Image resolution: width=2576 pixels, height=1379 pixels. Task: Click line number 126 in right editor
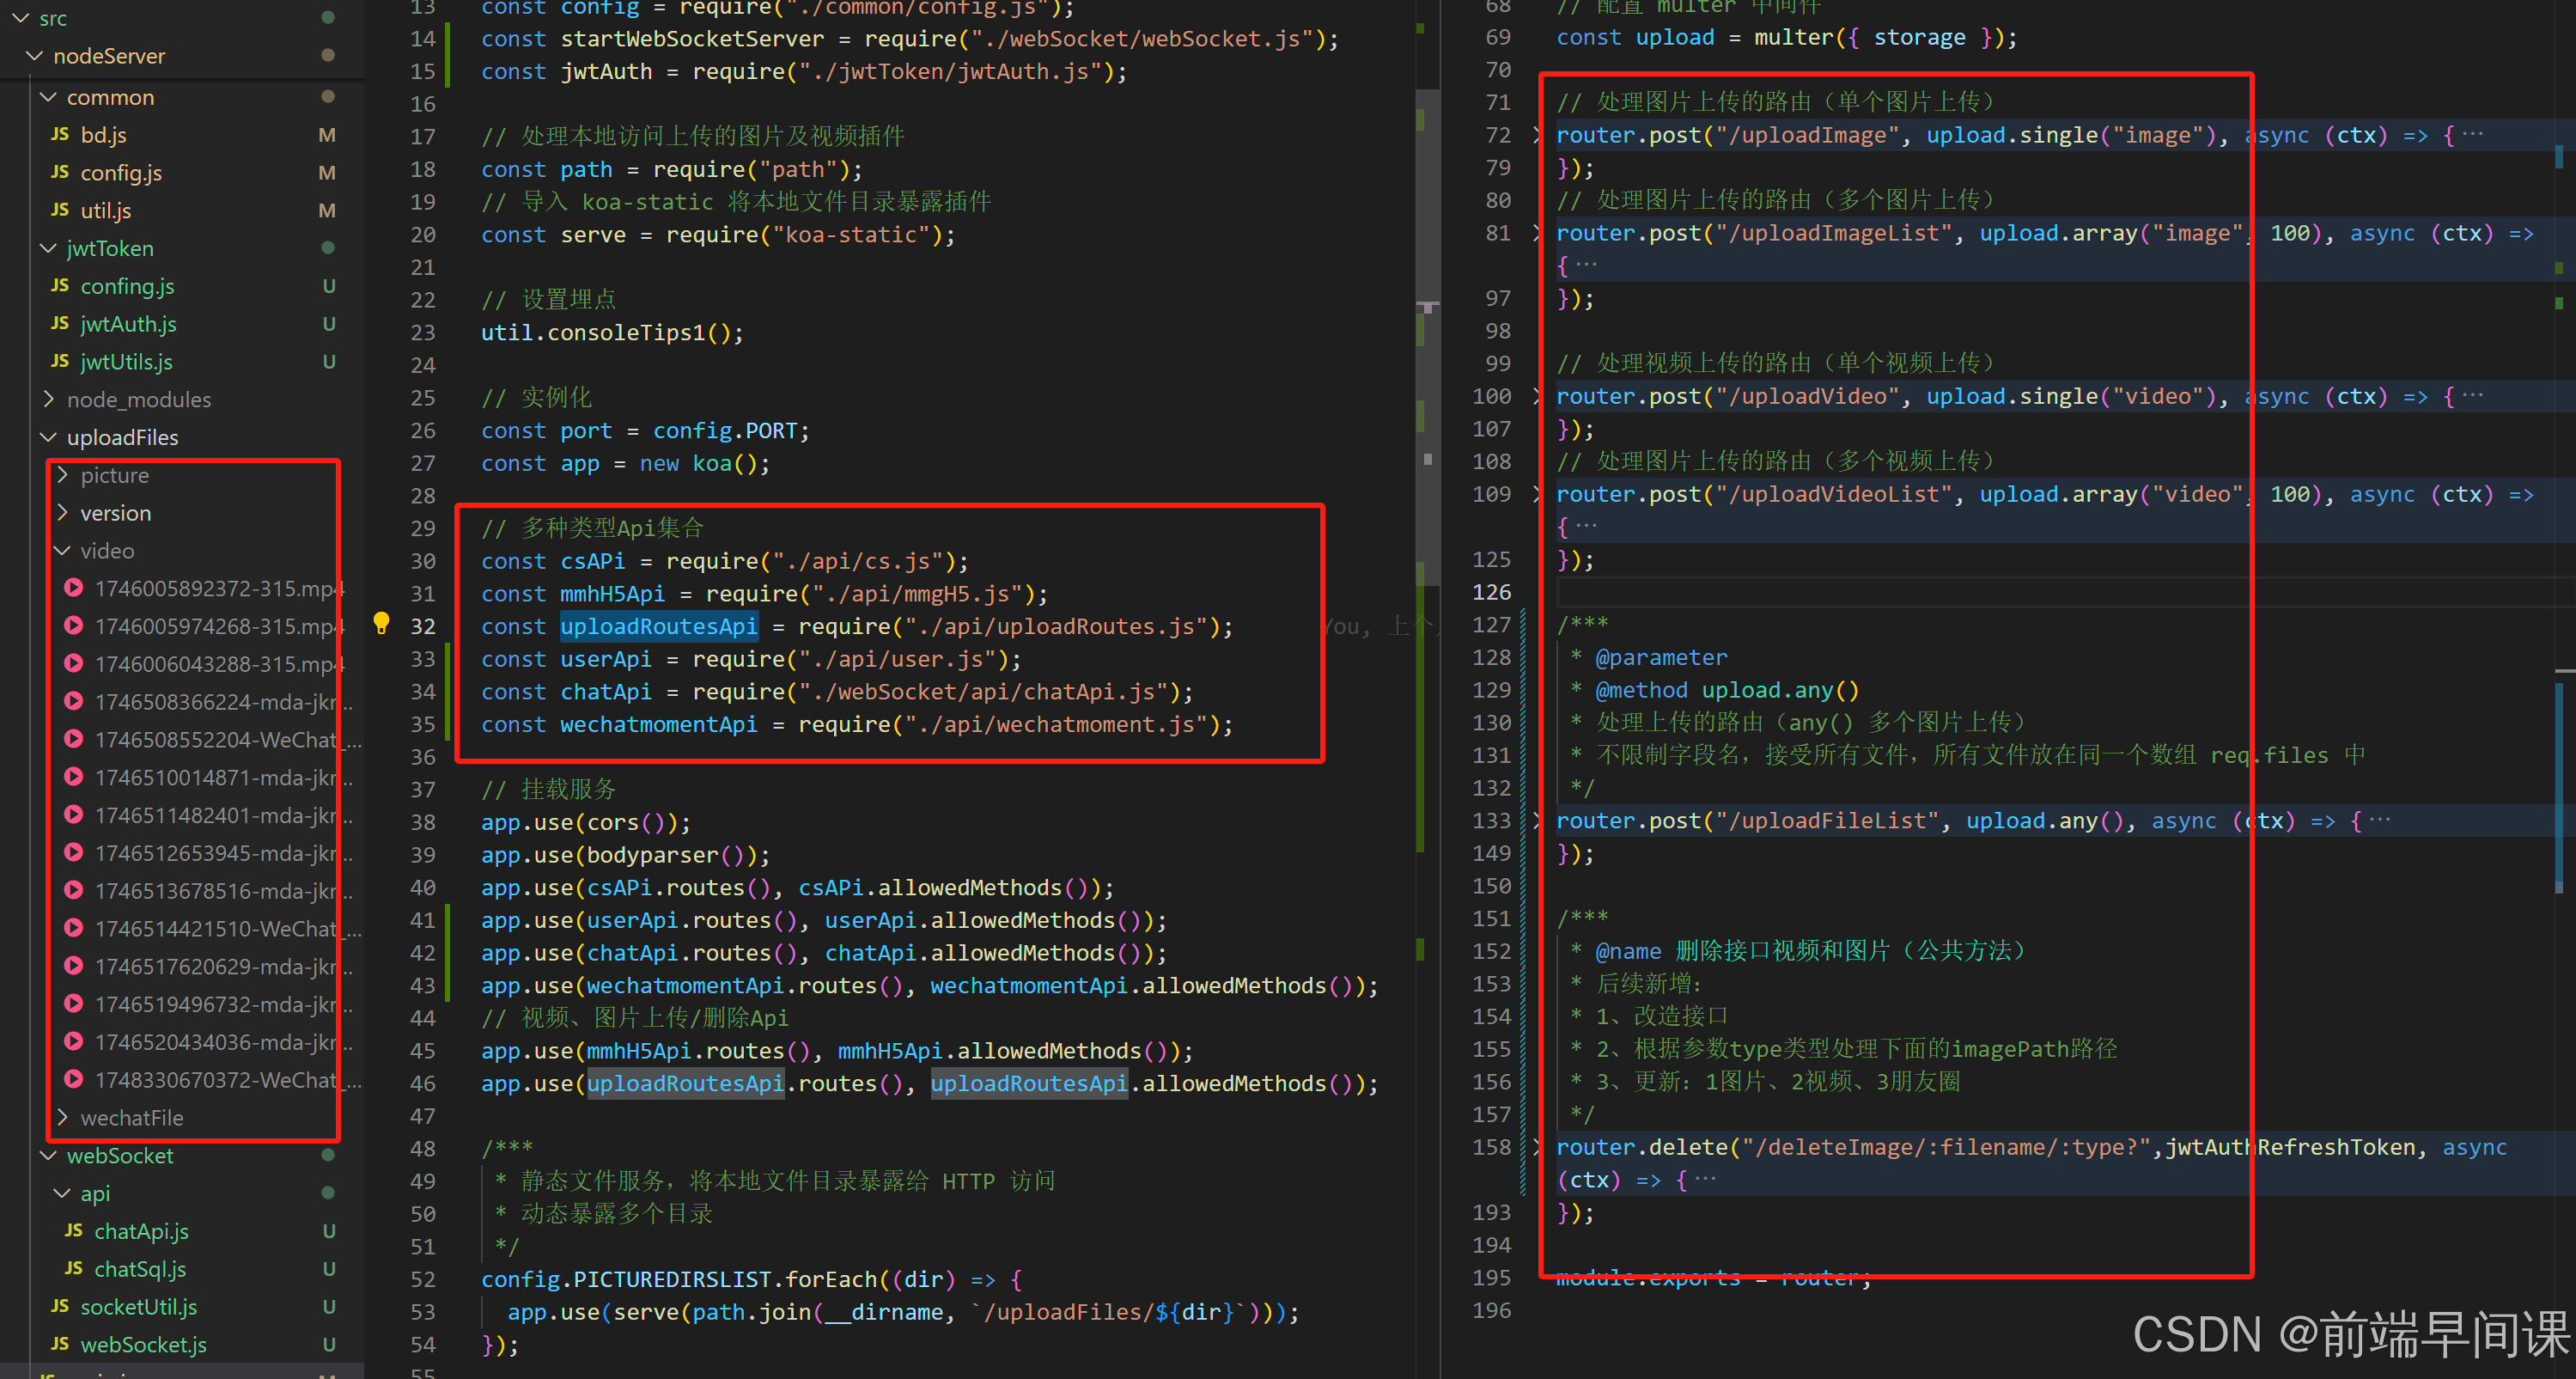pos(1491,592)
